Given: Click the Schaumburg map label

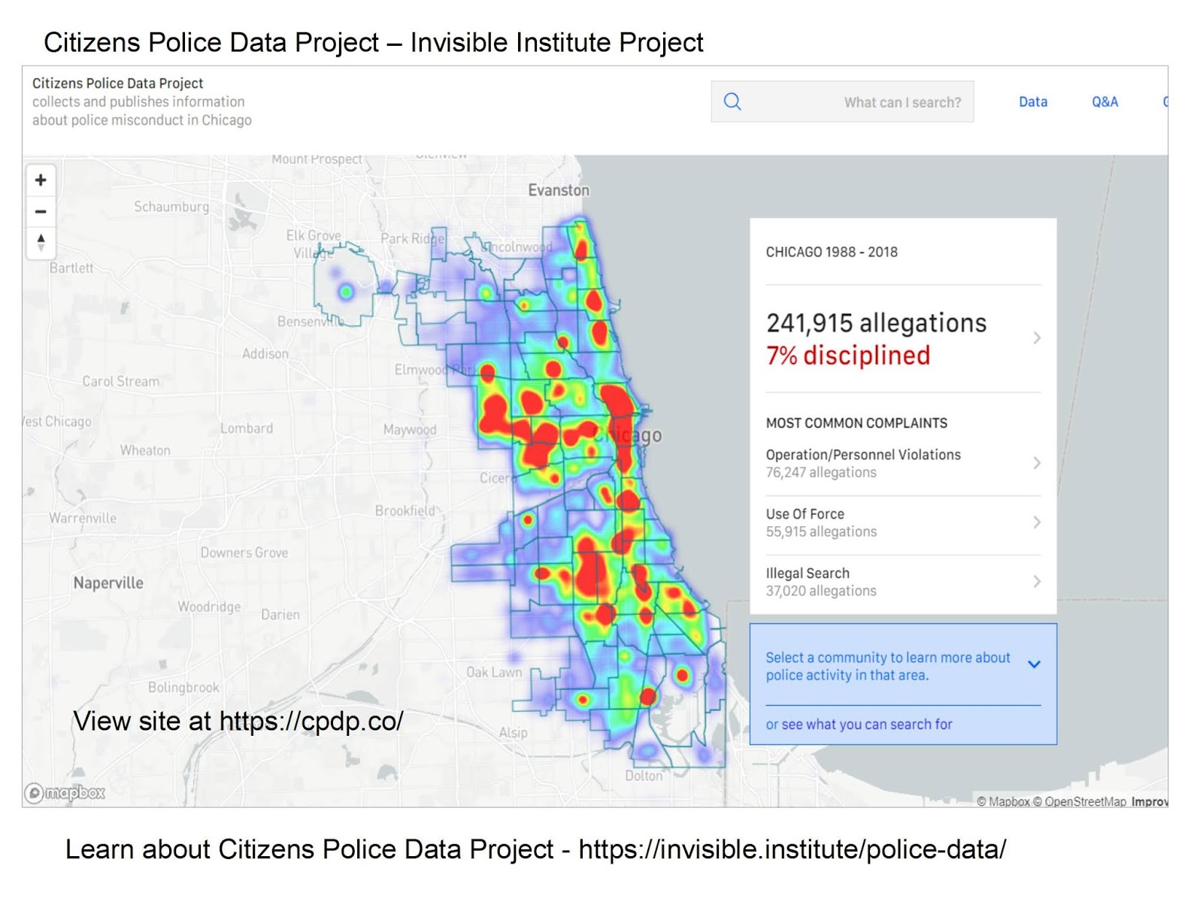Looking at the screenshot, I should [x=171, y=207].
